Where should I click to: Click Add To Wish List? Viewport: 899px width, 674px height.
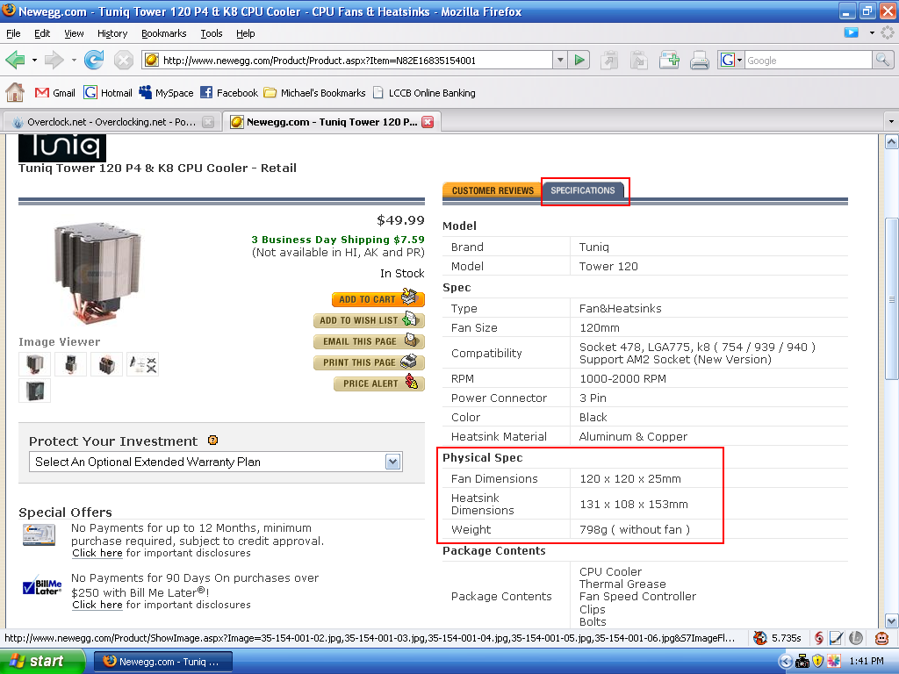point(370,319)
